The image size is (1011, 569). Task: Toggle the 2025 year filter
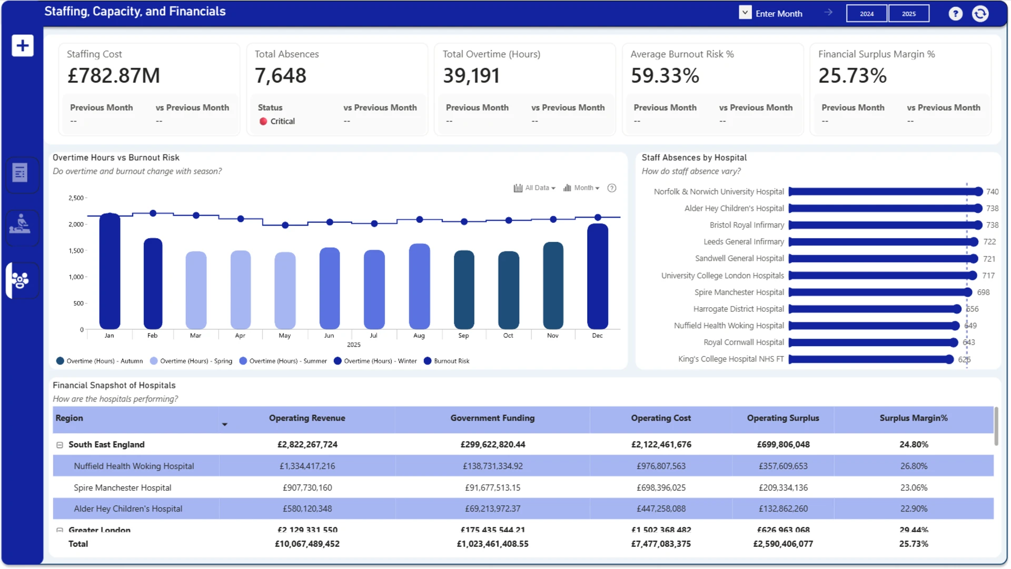909,14
